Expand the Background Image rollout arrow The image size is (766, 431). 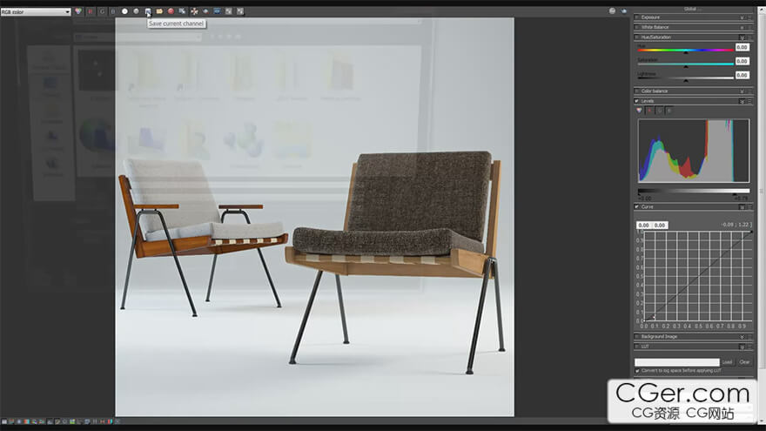(742, 337)
